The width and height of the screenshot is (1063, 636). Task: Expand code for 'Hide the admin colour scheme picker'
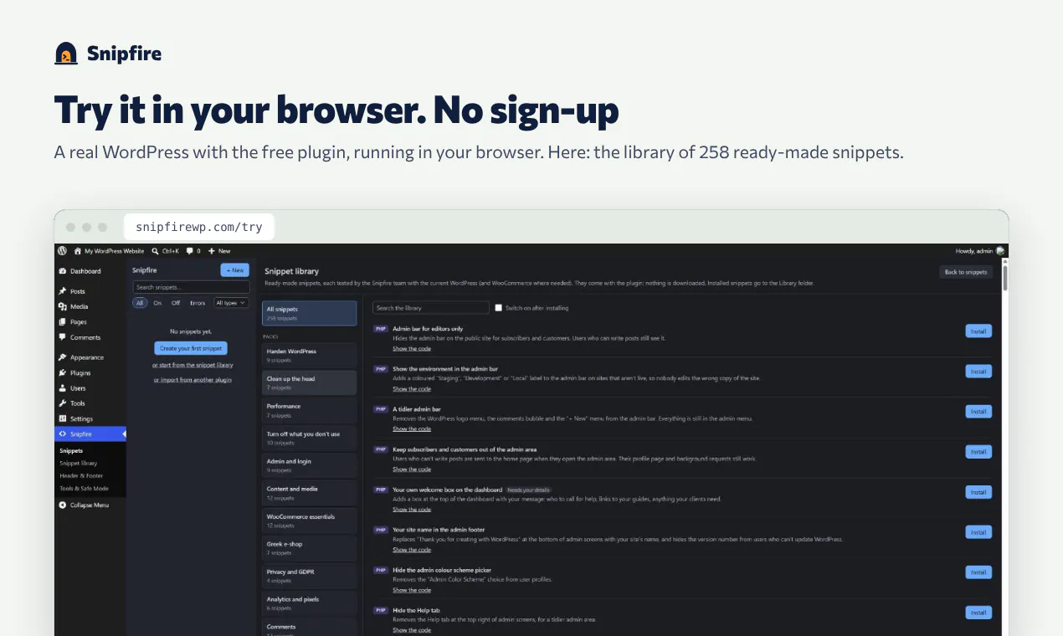[x=412, y=590]
